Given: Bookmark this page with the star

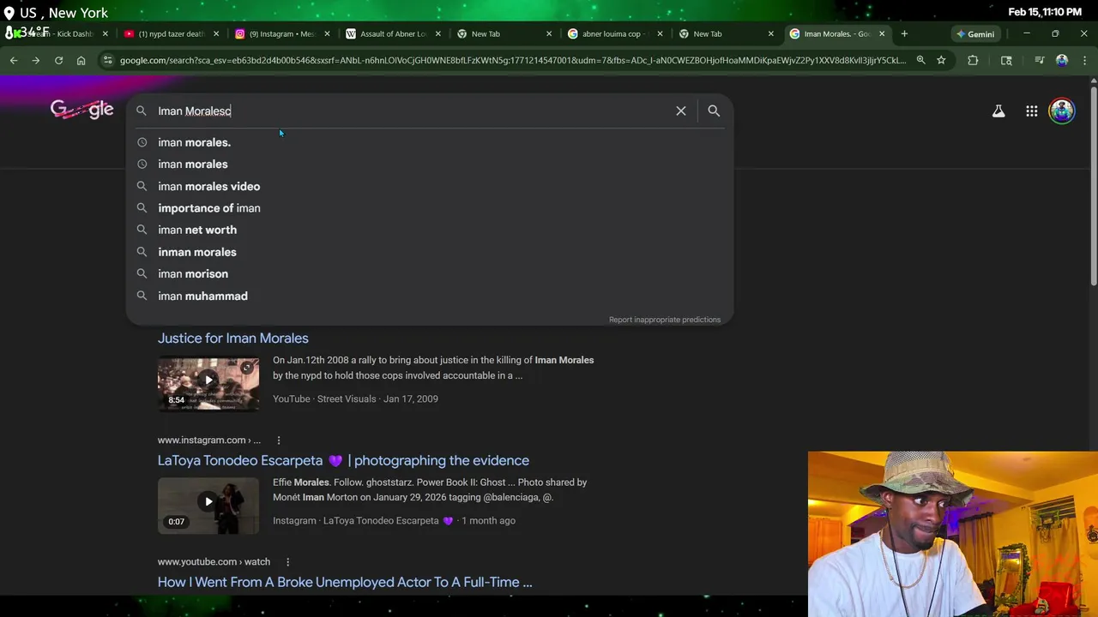Looking at the screenshot, I should click(x=941, y=60).
